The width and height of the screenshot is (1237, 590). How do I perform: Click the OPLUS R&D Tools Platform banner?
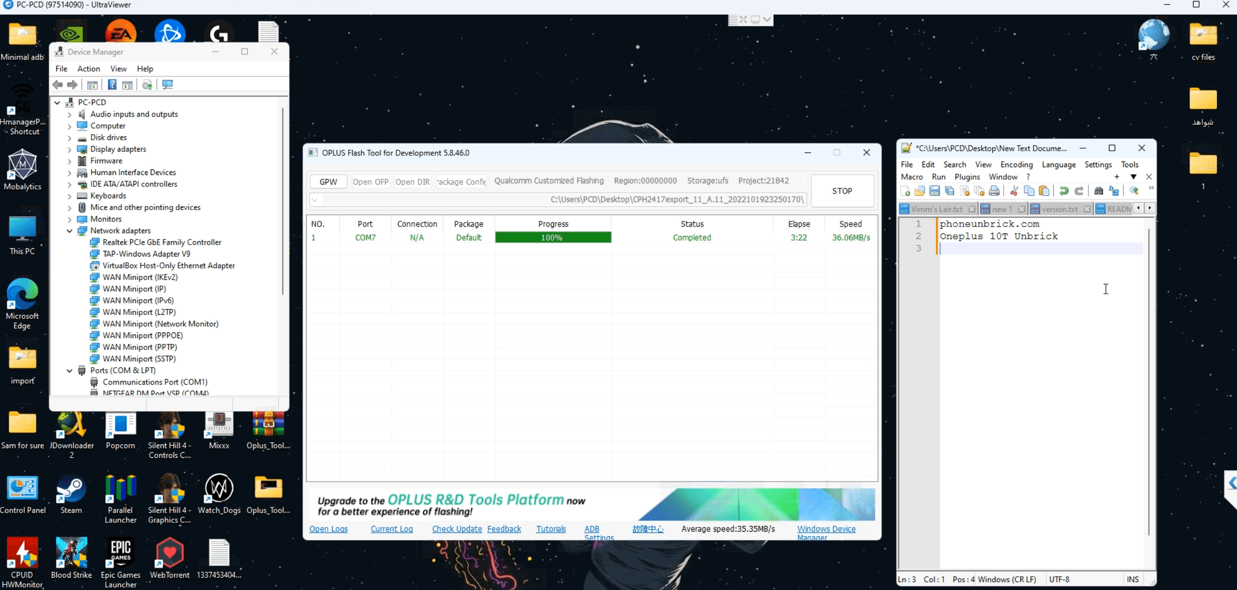(x=592, y=504)
